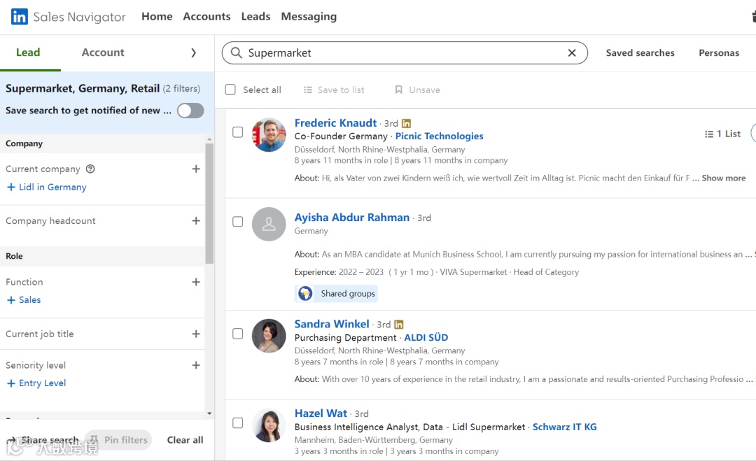Go to Home in top navigation
Image resolution: width=756 pixels, height=461 pixels.
(157, 16)
